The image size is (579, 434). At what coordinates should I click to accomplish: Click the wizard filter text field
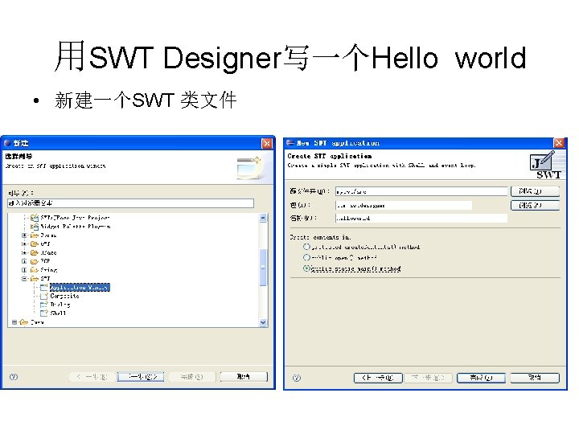[130, 203]
